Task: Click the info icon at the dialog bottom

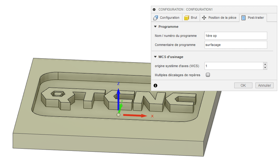Action: pyautogui.click(x=155, y=85)
